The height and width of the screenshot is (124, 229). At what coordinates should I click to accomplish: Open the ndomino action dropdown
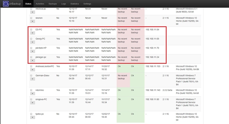point(33,94)
